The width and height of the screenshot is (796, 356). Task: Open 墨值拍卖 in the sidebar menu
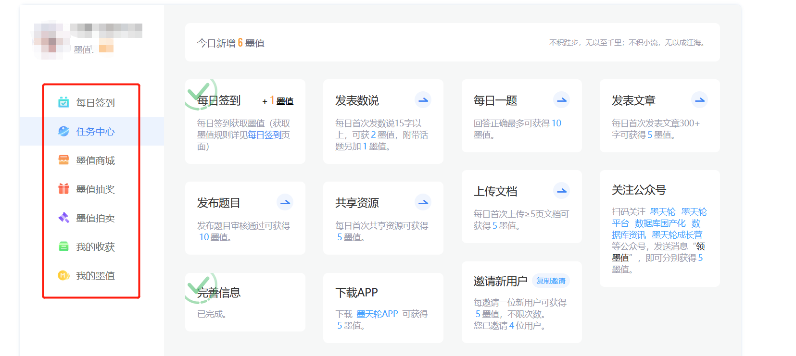click(91, 218)
